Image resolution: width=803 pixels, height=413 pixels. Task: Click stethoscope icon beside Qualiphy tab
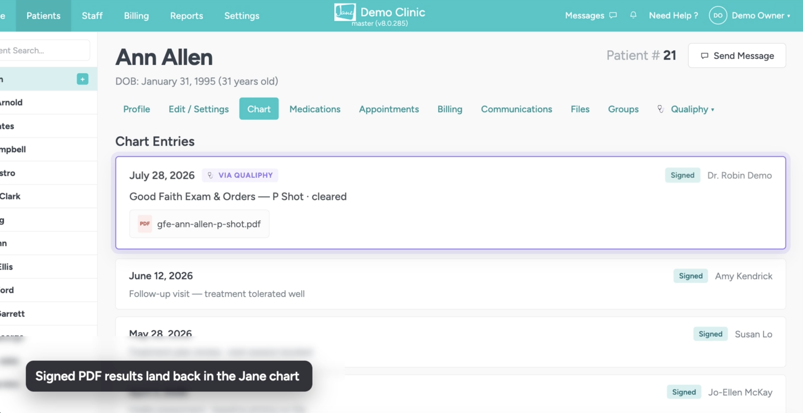[x=660, y=109]
